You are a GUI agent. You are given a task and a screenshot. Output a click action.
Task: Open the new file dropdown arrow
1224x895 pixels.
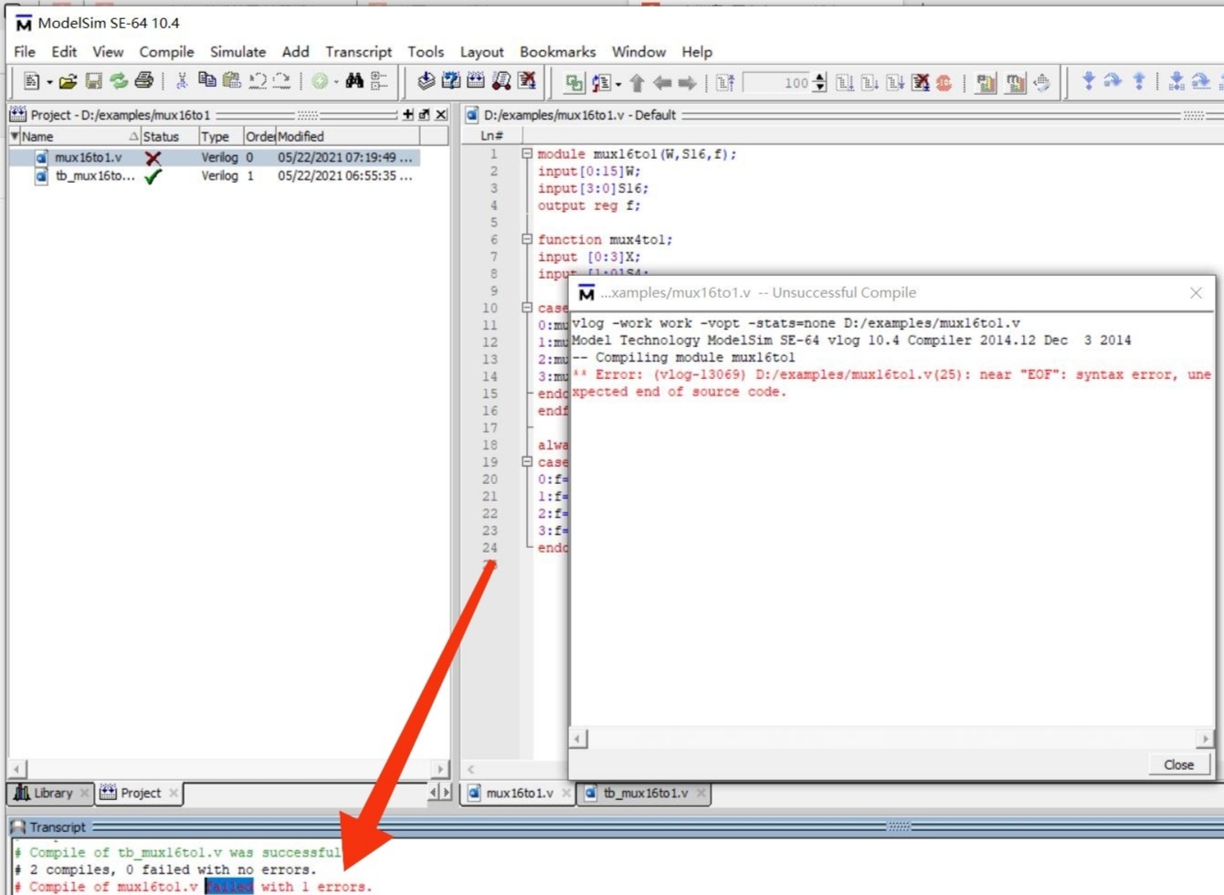pyautogui.click(x=47, y=82)
